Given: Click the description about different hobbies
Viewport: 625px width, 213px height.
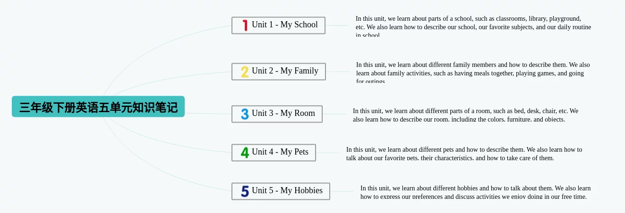Looking at the screenshot, I should click(476, 192).
